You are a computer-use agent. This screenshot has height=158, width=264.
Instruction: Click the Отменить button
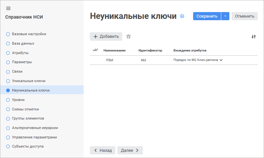245,16
